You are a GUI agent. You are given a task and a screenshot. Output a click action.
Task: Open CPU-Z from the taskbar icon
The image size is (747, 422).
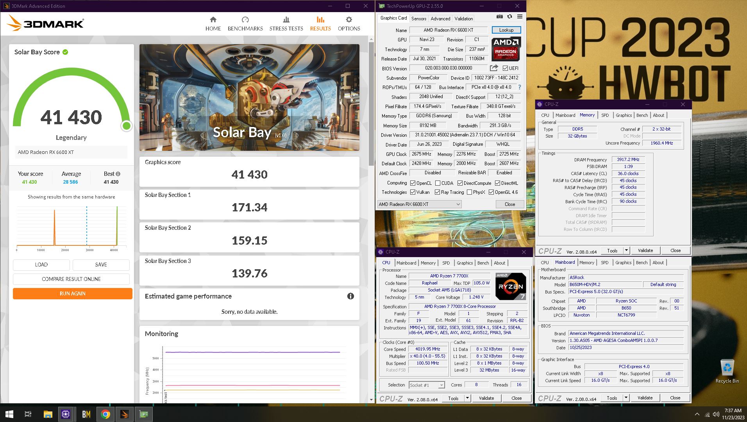coord(66,414)
